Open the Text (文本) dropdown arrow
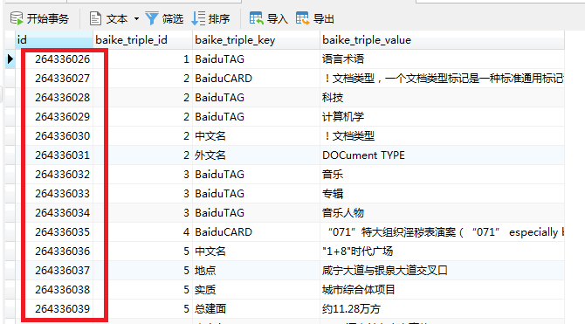The width and height of the screenshot is (585, 324). [x=136, y=18]
